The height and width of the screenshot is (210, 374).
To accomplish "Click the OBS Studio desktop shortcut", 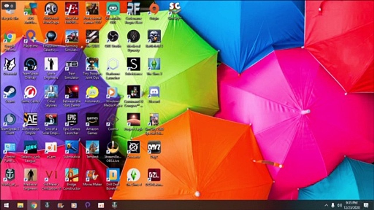I will pyautogui.click(x=113, y=39).
